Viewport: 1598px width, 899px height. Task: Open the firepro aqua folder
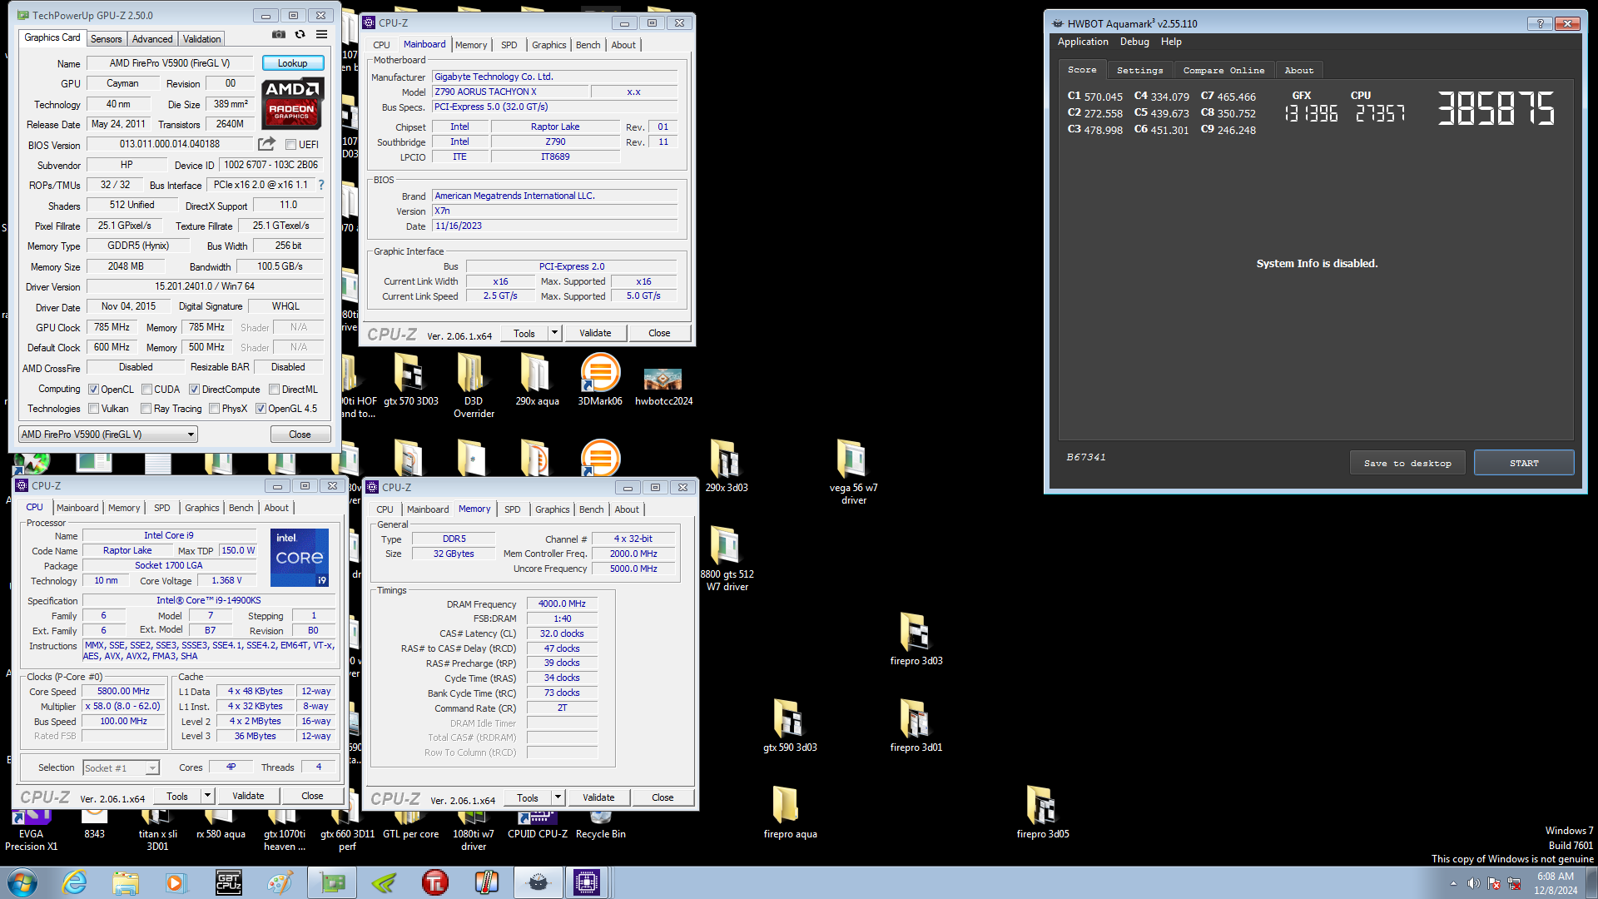pos(790,813)
